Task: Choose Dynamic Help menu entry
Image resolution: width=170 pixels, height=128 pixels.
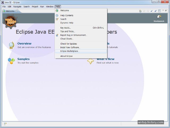Action: (81, 23)
